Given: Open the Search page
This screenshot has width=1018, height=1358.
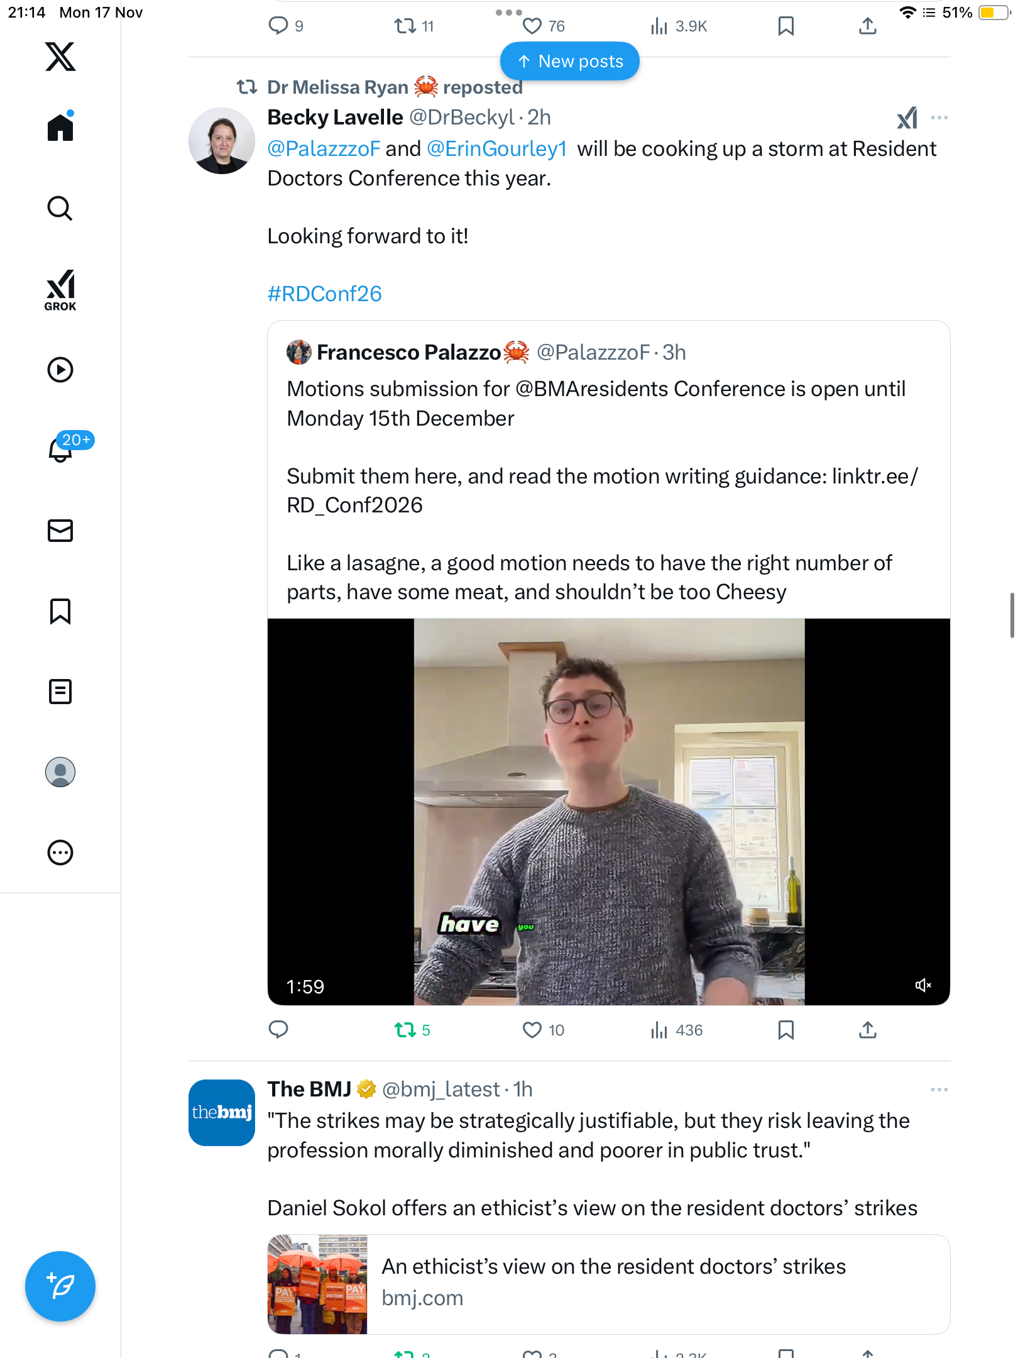Looking at the screenshot, I should [60, 208].
